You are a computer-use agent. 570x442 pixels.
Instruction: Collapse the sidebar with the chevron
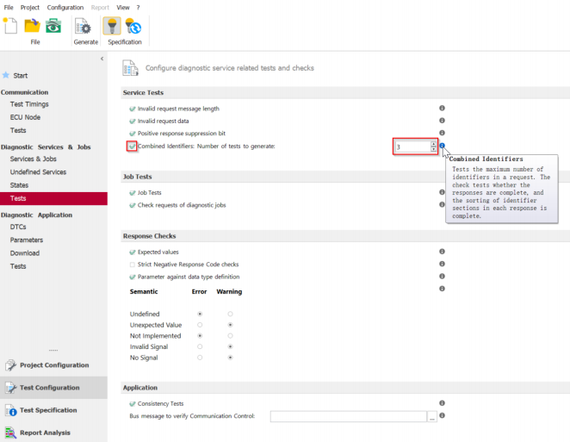point(102,59)
